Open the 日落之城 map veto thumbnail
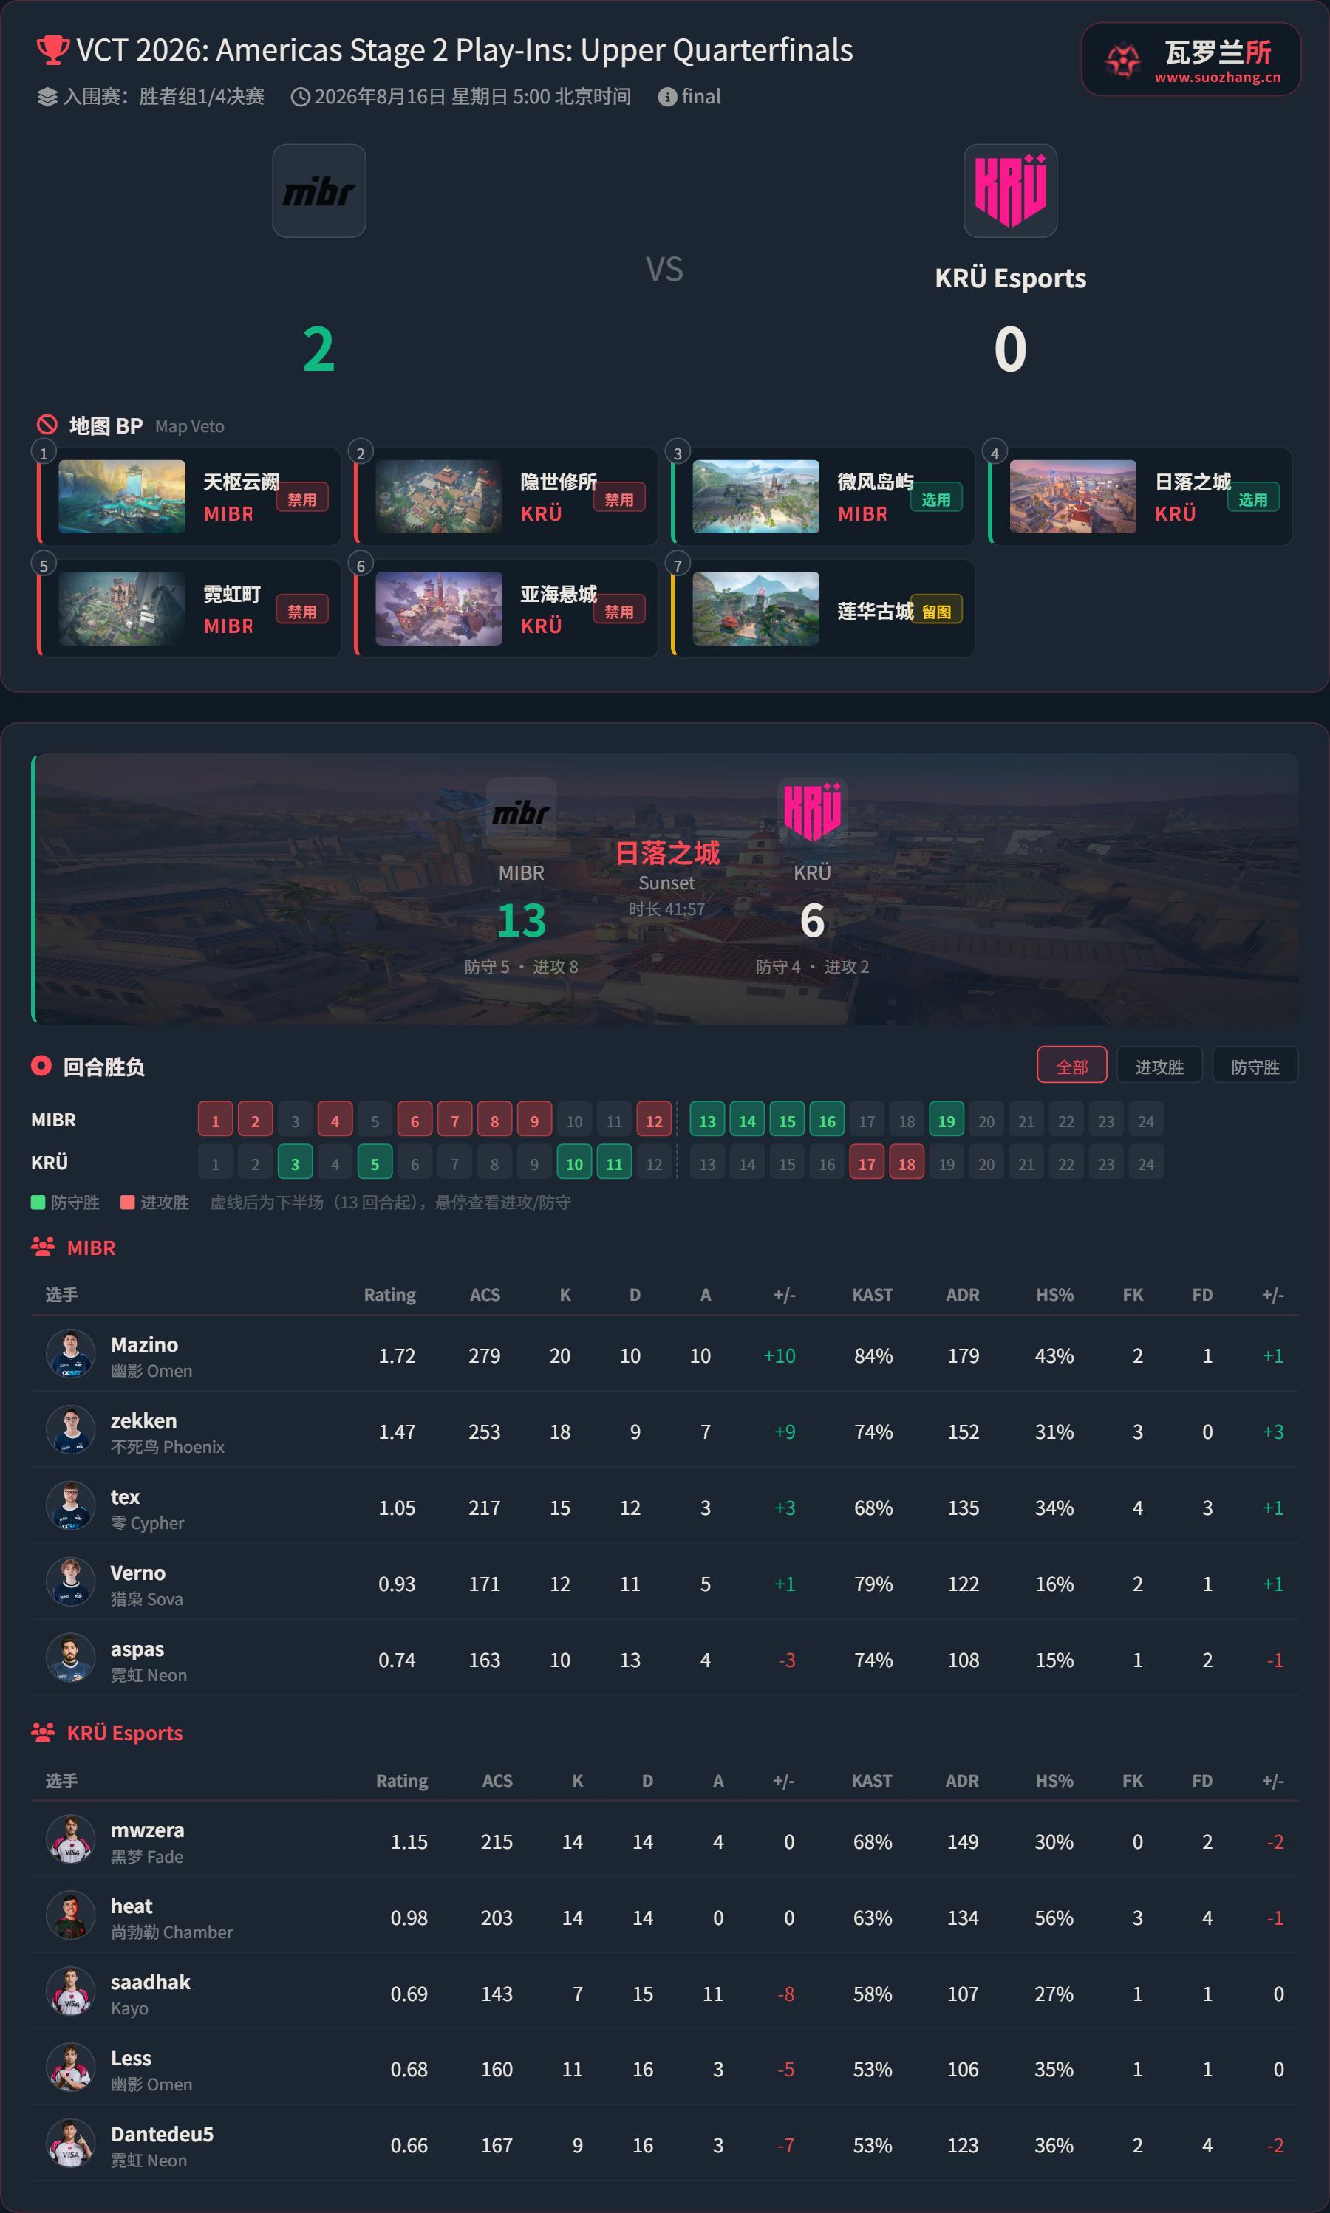The width and height of the screenshot is (1330, 2213). (x=1073, y=497)
